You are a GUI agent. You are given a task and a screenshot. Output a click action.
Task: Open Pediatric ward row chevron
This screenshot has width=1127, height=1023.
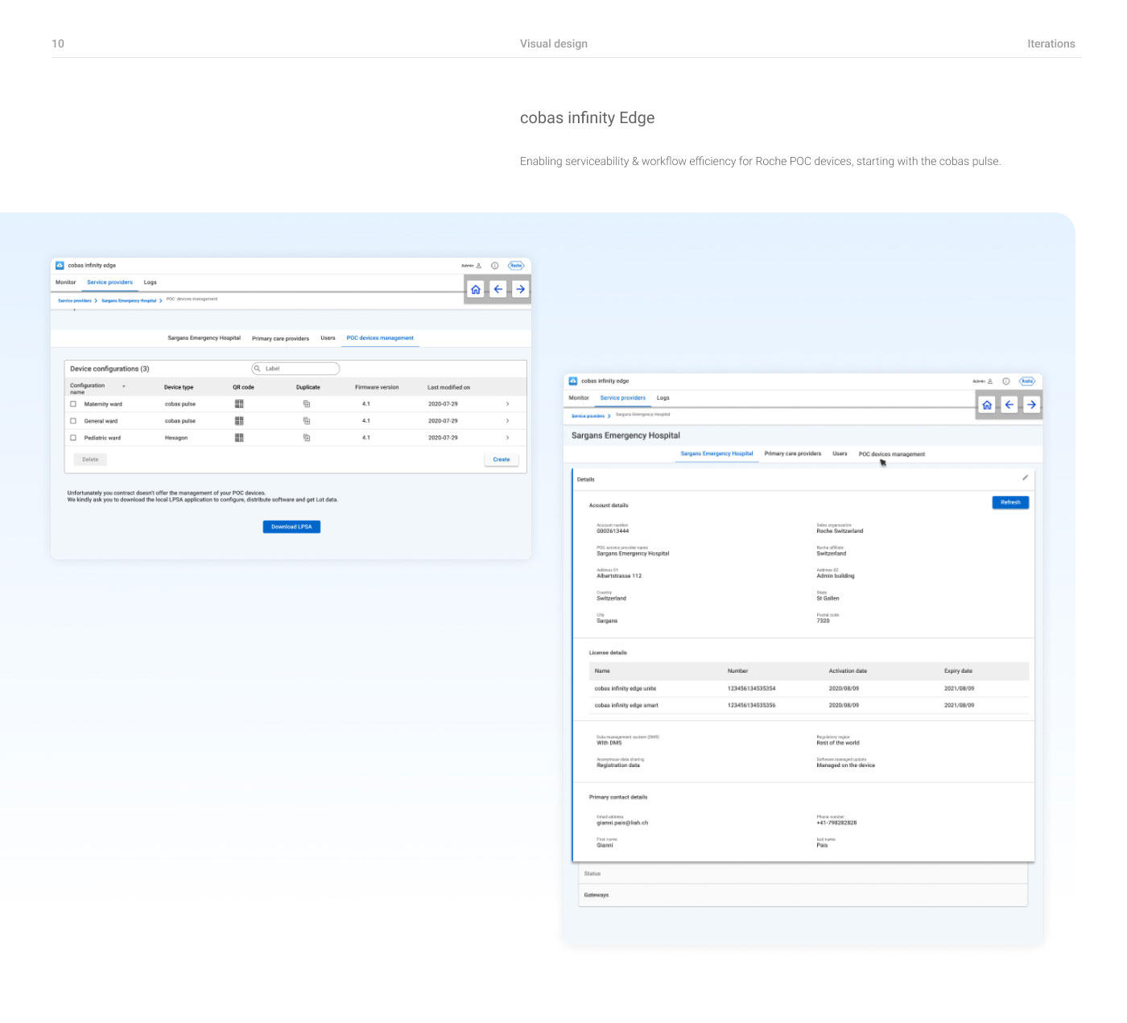[507, 438]
